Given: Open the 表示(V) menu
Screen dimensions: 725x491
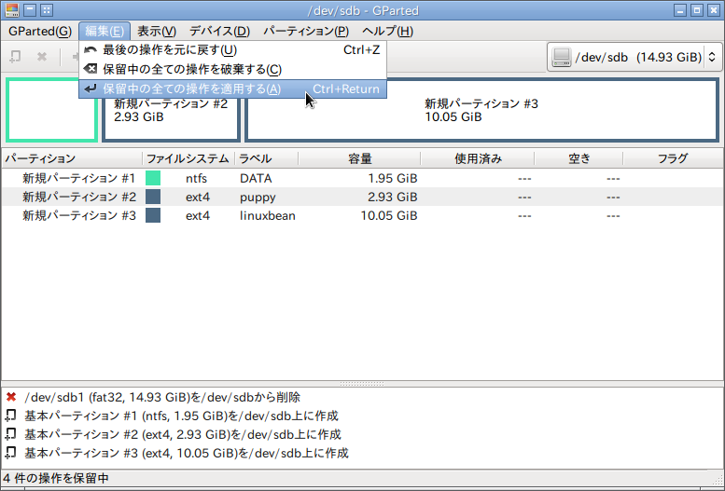Looking at the screenshot, I should (x=157, y=31).
